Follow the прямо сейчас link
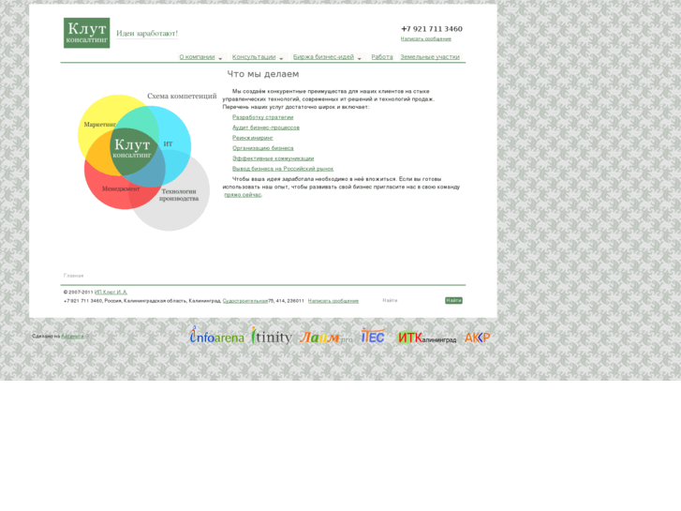This screenshot has width=681, height=511. (x=243, y=195)
